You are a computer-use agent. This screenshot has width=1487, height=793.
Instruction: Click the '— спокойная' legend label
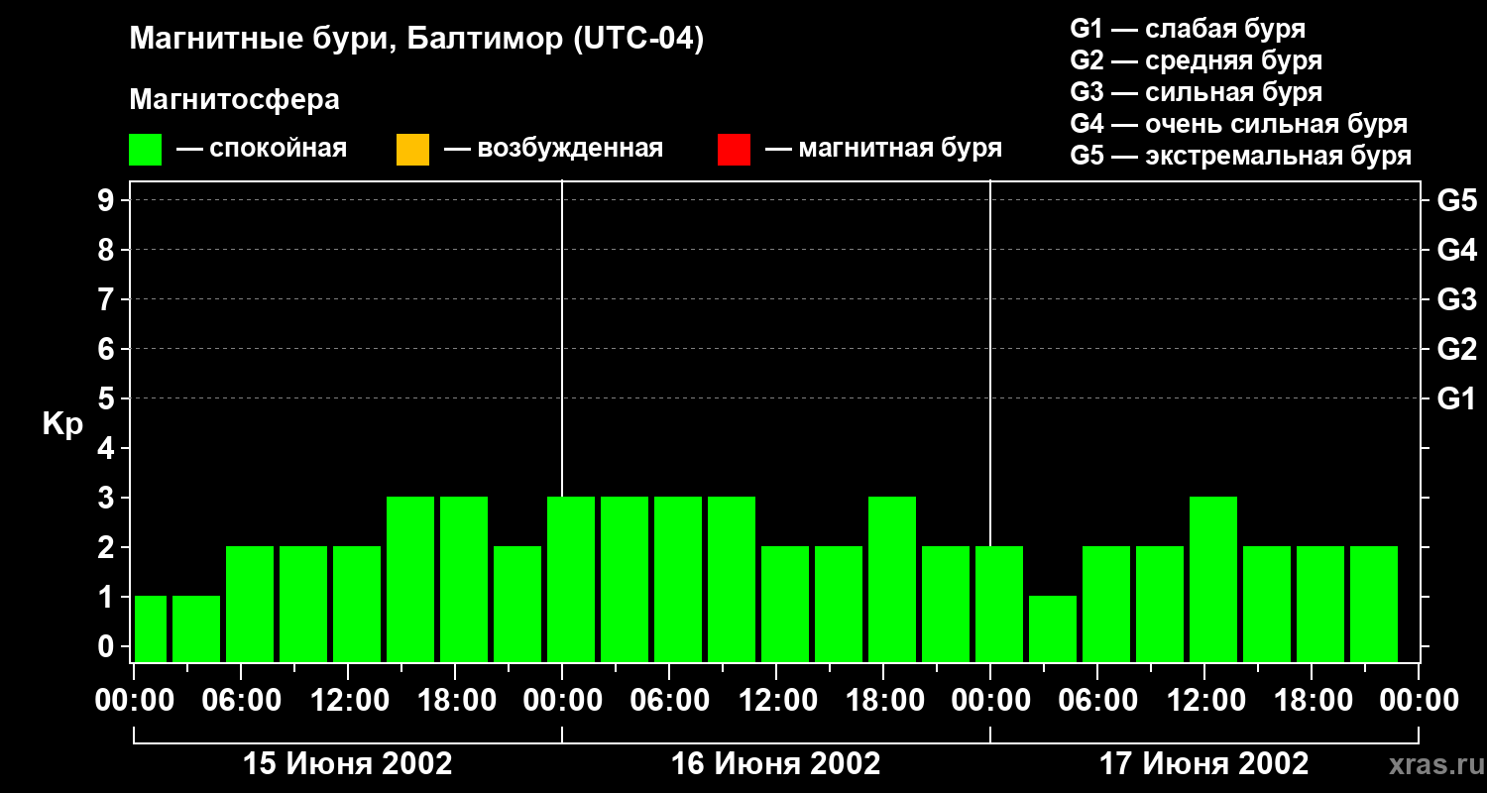click(x=262, y=149)
